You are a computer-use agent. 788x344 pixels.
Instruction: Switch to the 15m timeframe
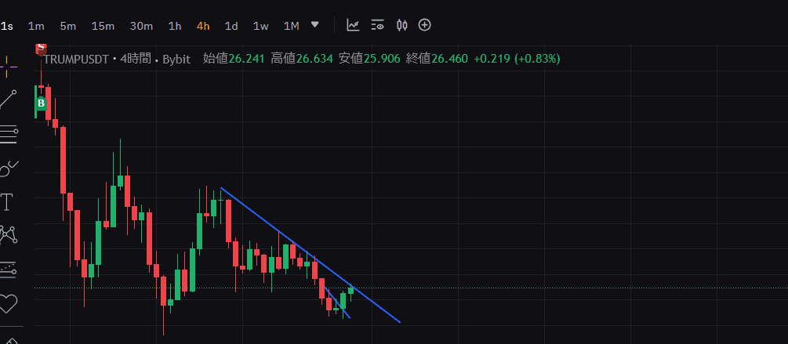[103, 26]
